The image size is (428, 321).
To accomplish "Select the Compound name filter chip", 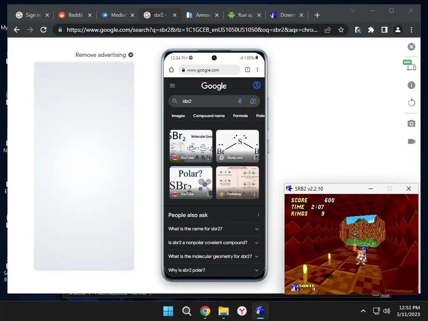I will click(209, 116).
